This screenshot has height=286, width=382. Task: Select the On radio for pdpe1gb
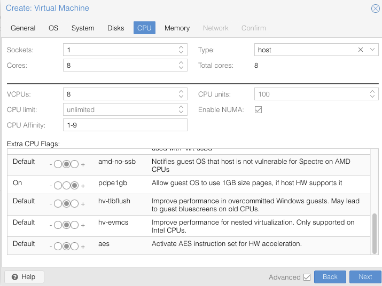pos(75,186)
